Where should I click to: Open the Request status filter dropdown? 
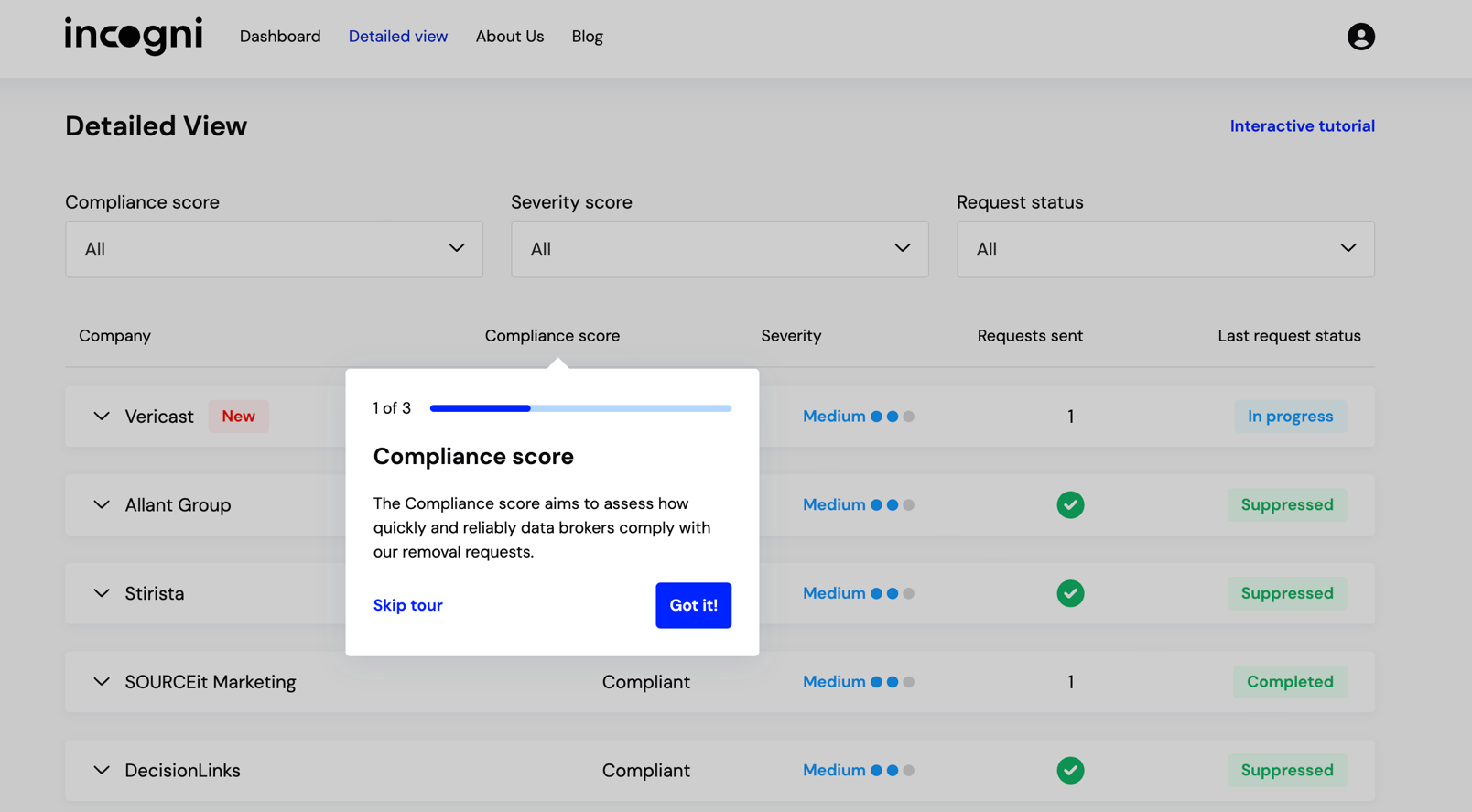pyautogui.click(x=1165, y=249)
